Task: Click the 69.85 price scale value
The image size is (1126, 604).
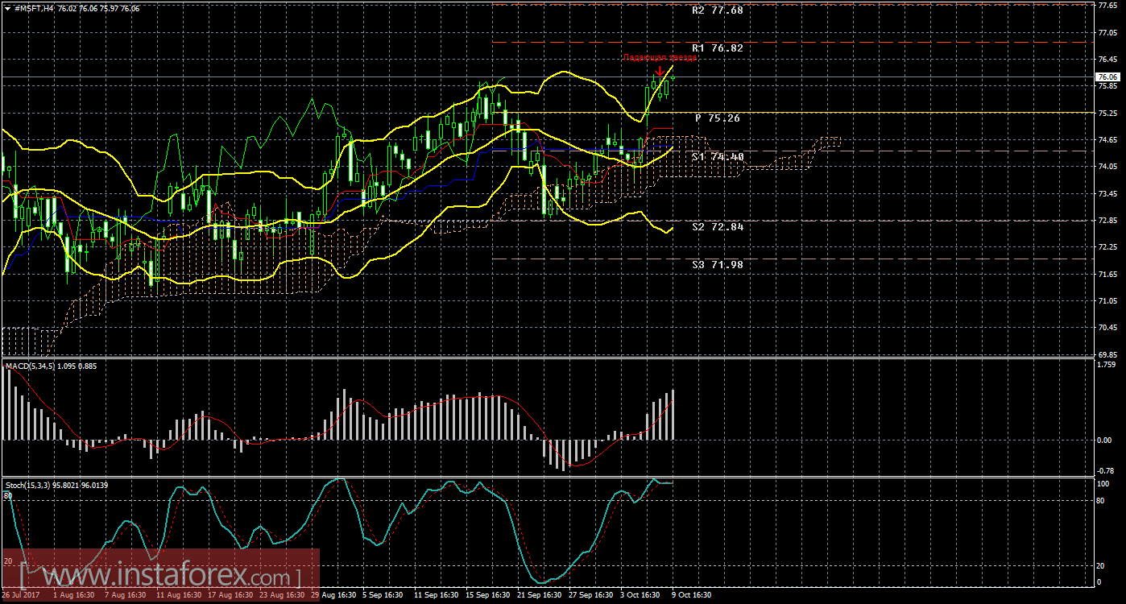Action: coord(1107,354)
